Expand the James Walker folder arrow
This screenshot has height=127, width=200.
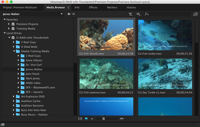coord(18,69)
